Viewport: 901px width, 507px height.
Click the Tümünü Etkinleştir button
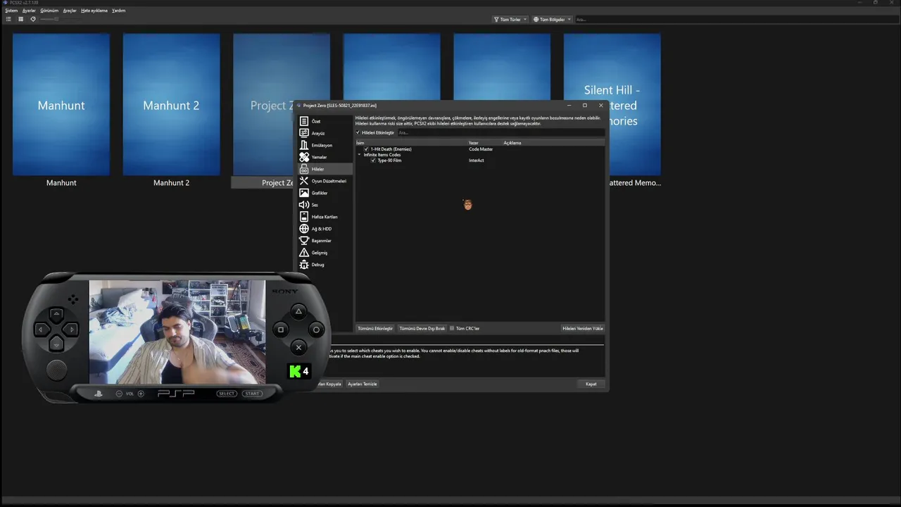(375, 328)
